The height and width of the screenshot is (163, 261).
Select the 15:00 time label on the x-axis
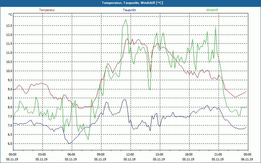coord(160,155)
